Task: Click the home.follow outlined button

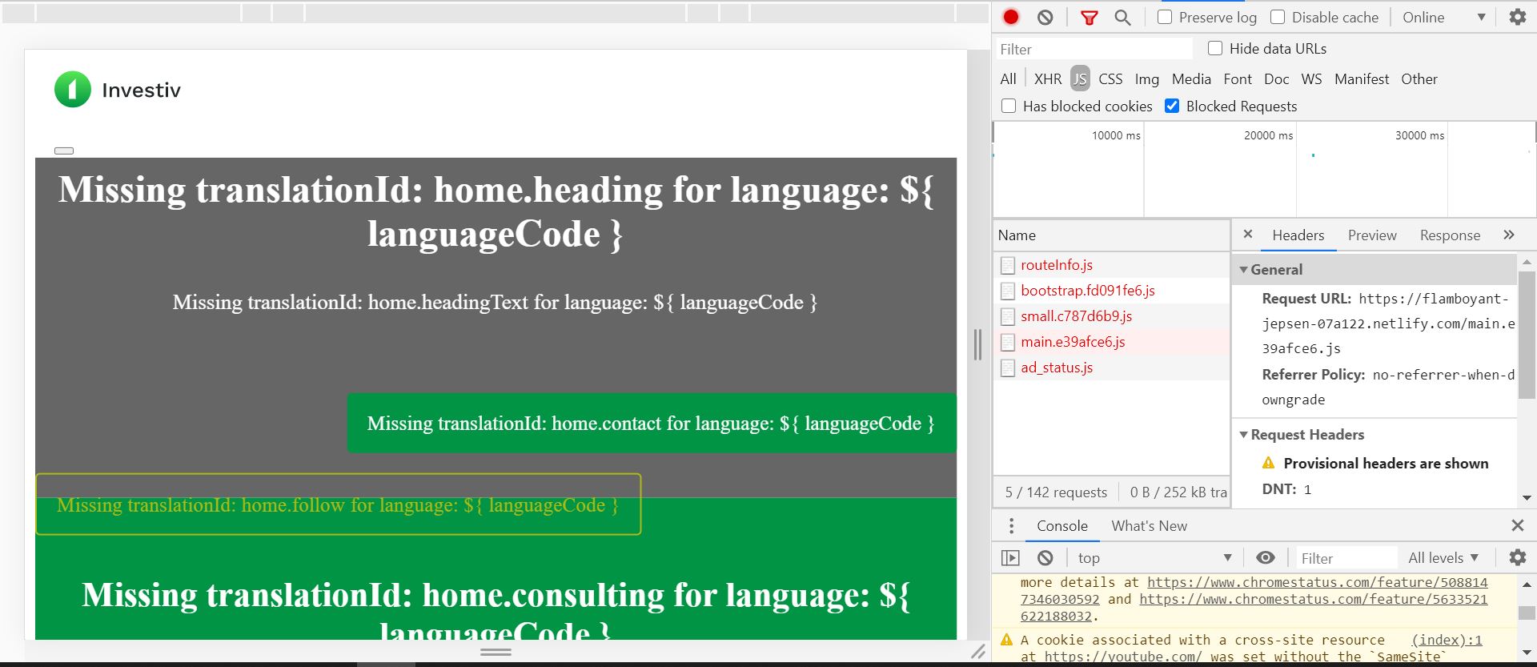Action: coord(339,504)
